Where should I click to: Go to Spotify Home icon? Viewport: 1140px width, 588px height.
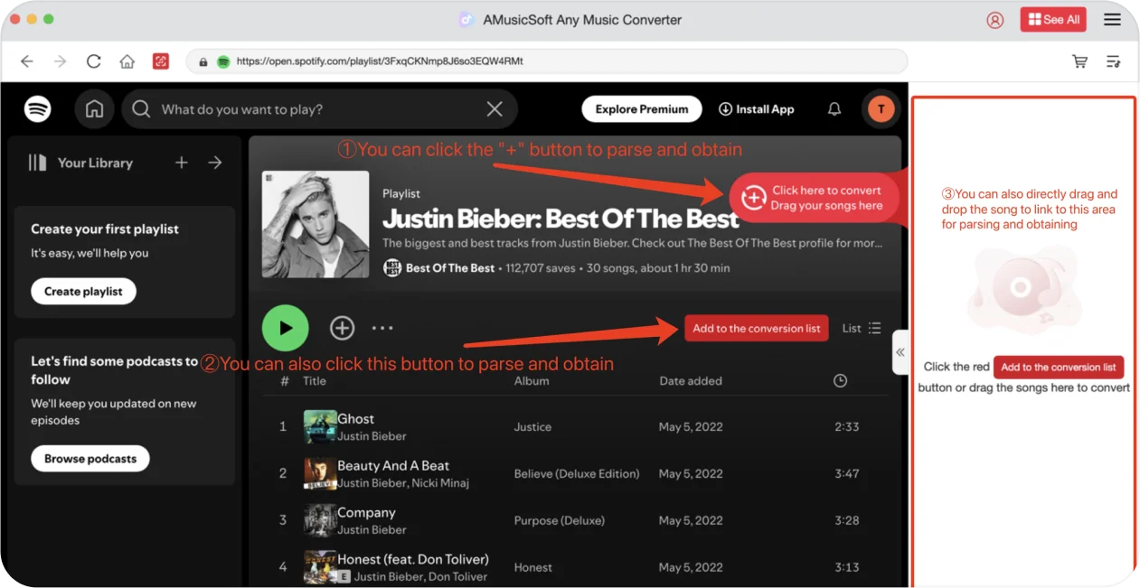click(94, 109)
